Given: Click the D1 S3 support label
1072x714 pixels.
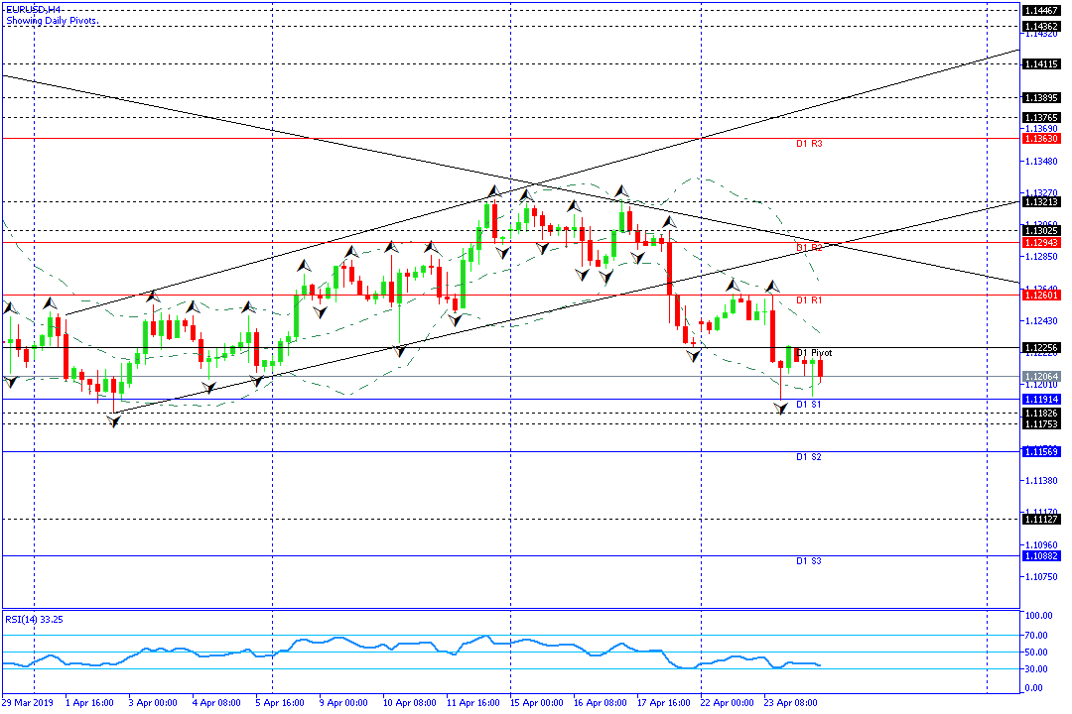Looking at the screenshot, I should point(809,561).
